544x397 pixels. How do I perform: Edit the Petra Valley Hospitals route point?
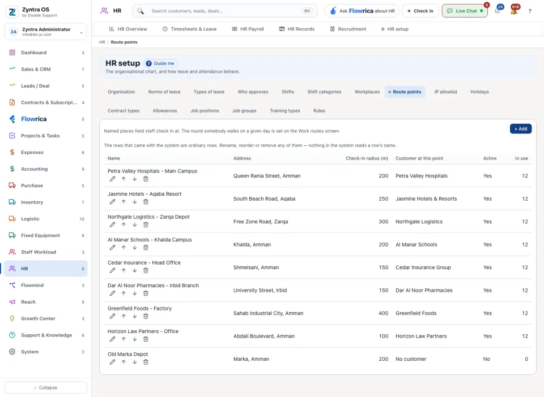click(112, 179)
